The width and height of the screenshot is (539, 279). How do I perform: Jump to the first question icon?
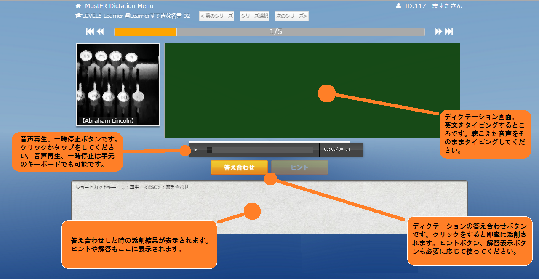pos(90,32)
